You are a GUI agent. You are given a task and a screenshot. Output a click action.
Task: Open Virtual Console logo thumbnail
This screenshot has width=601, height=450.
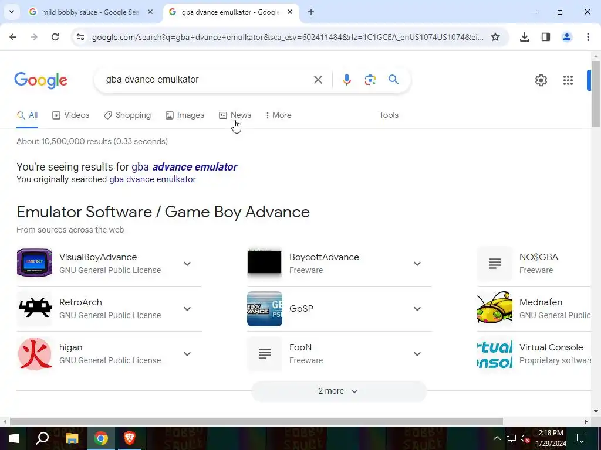point(494,354)
